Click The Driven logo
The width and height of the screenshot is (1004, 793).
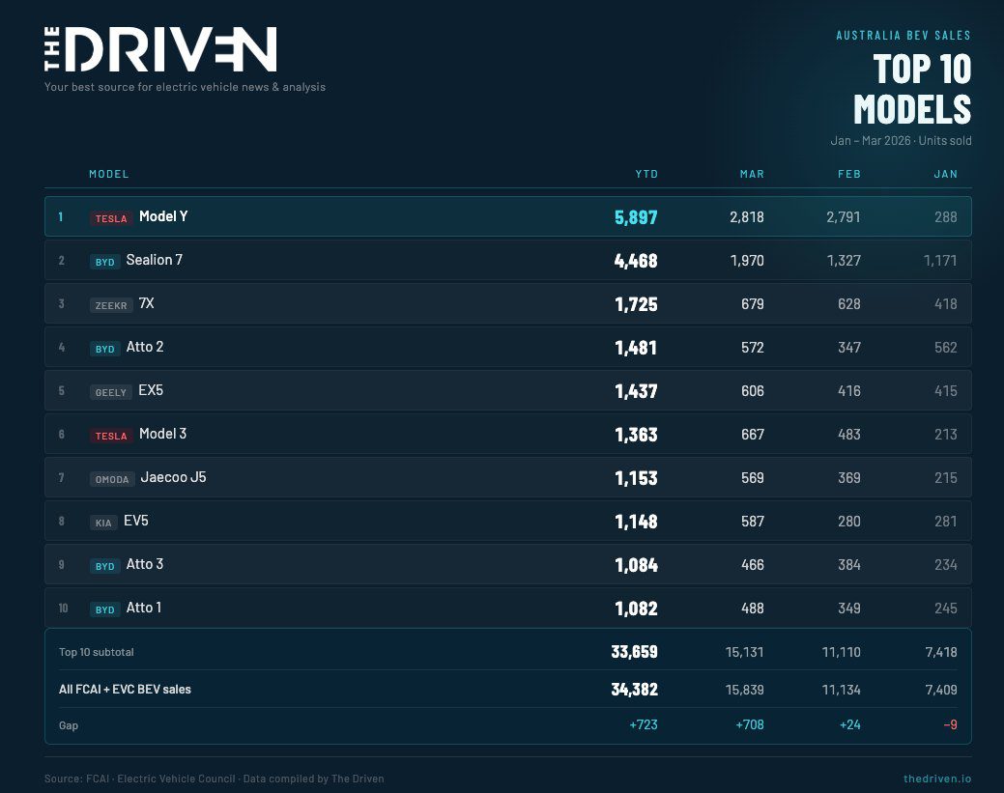click(160, 50)
